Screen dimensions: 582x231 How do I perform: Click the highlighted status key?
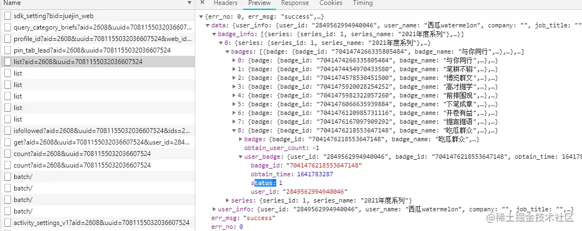(263, 183)
